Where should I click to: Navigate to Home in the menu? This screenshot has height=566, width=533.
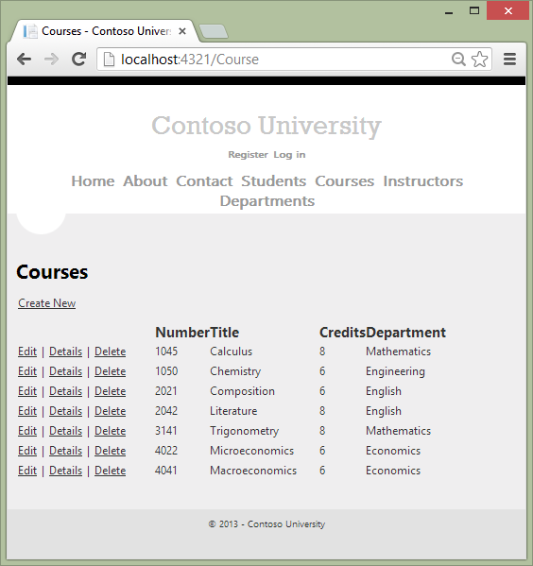pyautogui.click(x=93, y=181)
